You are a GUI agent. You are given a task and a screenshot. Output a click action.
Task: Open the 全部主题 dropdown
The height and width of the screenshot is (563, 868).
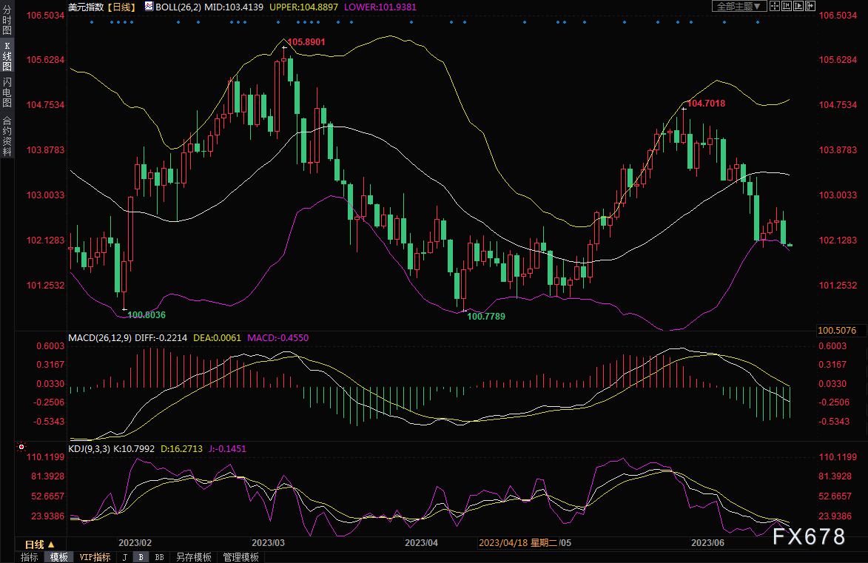[736, 6]
